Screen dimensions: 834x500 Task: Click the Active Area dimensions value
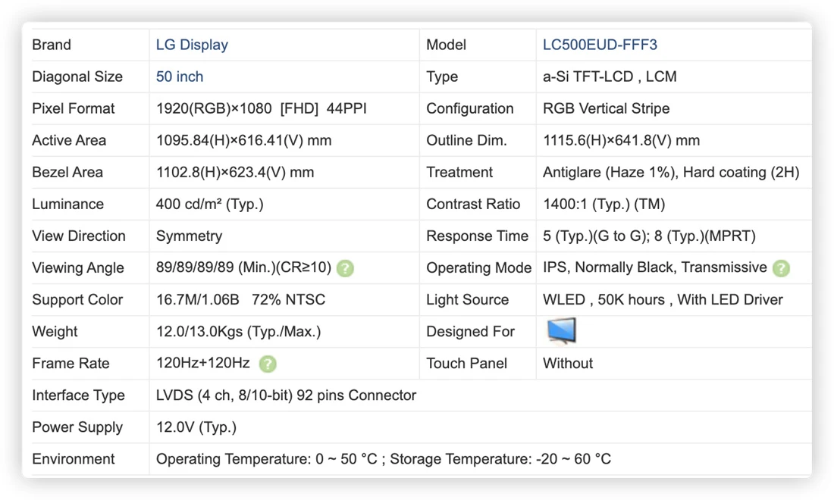tap(243, 140)
